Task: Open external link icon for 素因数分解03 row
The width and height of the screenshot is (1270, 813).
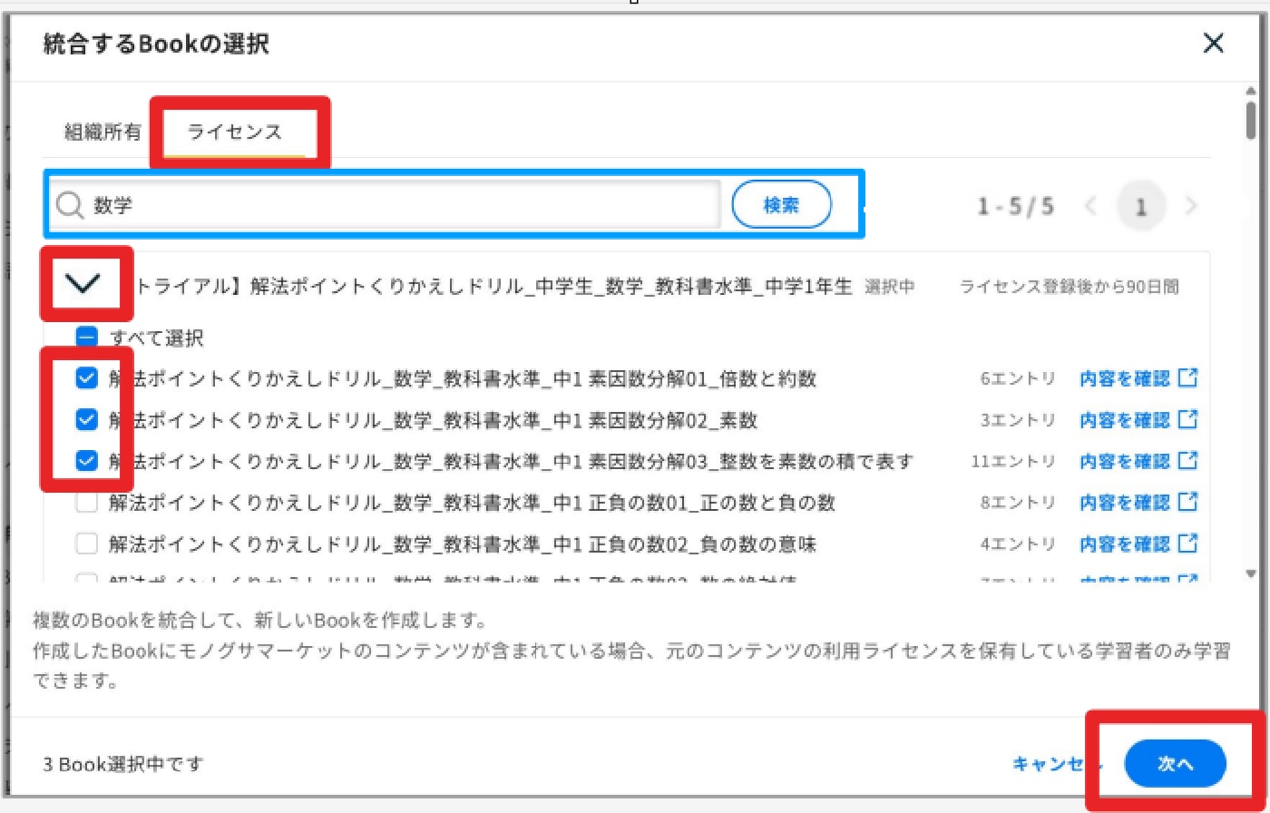Action: coord(1187,461)
